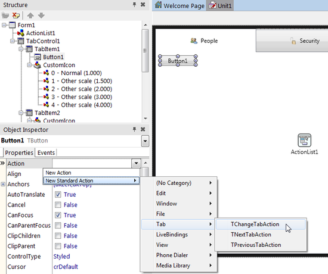Switch to the Events tab
This screenshot has height=274, width=328.
pyautogui.click(x=46, y=152)
